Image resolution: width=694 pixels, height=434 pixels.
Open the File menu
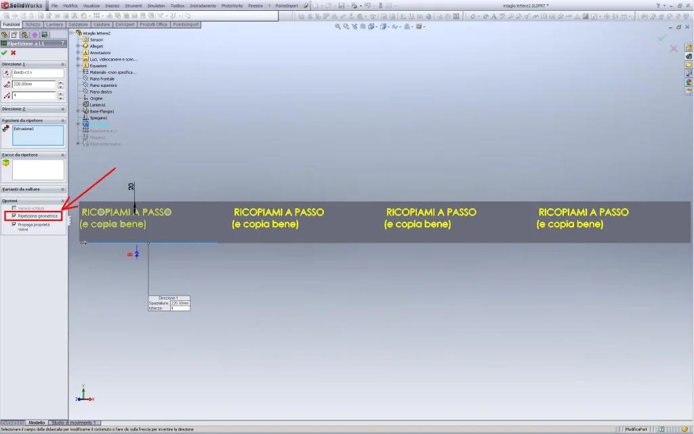(54, 5)
